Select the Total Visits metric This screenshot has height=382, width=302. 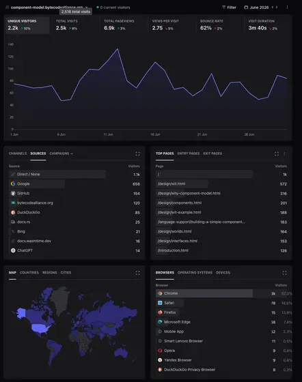(x=75, y=25)
